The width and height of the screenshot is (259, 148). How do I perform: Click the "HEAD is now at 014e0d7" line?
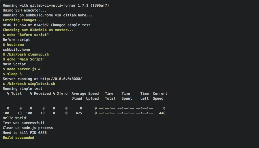(46, 25)
